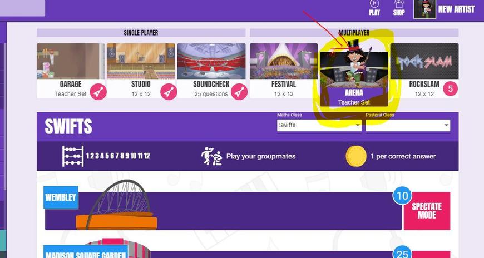Open the Pastoral Class dropdown
484x258 pixels.
(x=408, y=125)
